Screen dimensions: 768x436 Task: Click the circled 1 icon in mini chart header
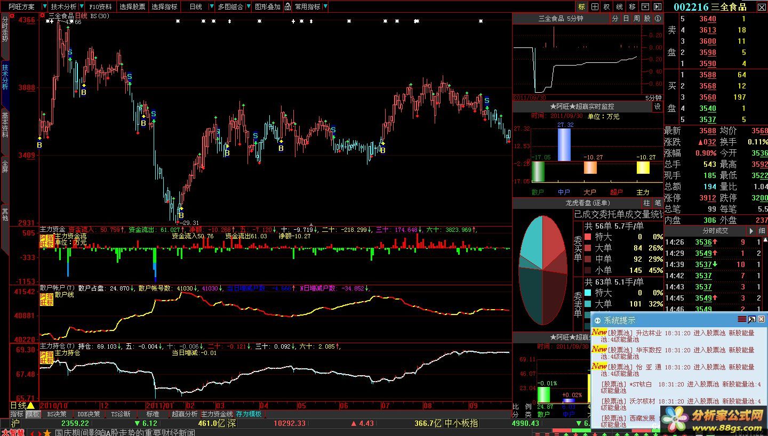click(x=658, y=19)
